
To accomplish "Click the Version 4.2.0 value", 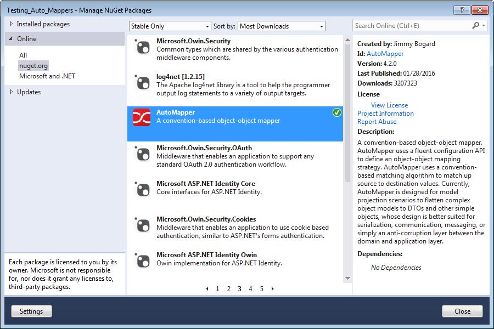I will click(x=390, y=64).
